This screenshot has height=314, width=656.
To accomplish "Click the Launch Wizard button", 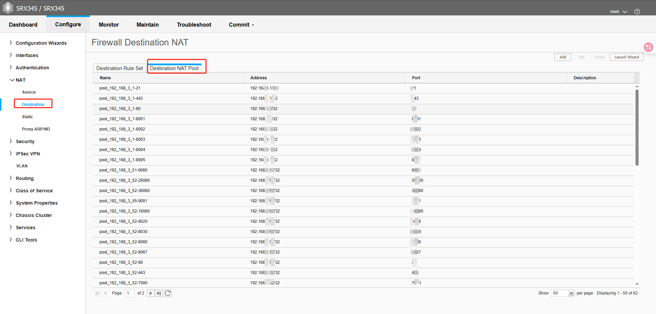I will tap(626, 57).
